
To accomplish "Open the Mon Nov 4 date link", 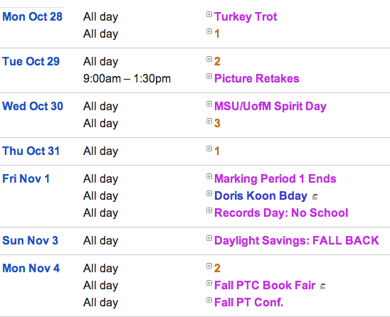I will point(31,268).
